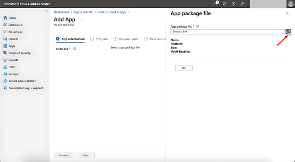
Task: Open All services menu entry
Action: (x=15, y=32)
